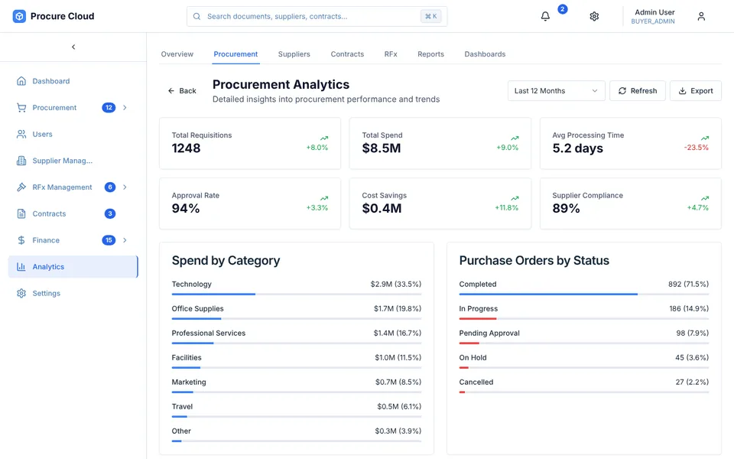Click the Refresh button
The image size is (734, 459).
(x=638, y=91)
